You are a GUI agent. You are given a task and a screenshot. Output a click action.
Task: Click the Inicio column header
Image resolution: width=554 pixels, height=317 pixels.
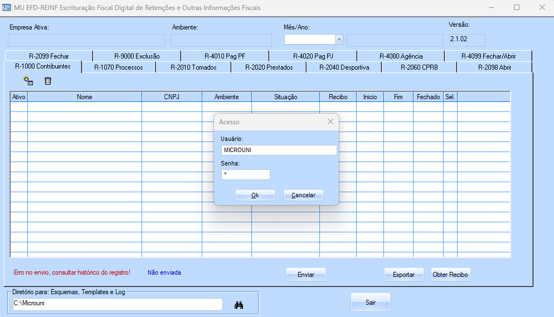[x=370, y=97]
